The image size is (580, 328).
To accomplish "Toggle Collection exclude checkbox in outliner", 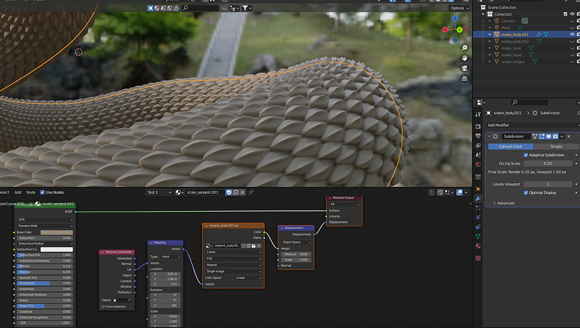I will tap(565, 14).
